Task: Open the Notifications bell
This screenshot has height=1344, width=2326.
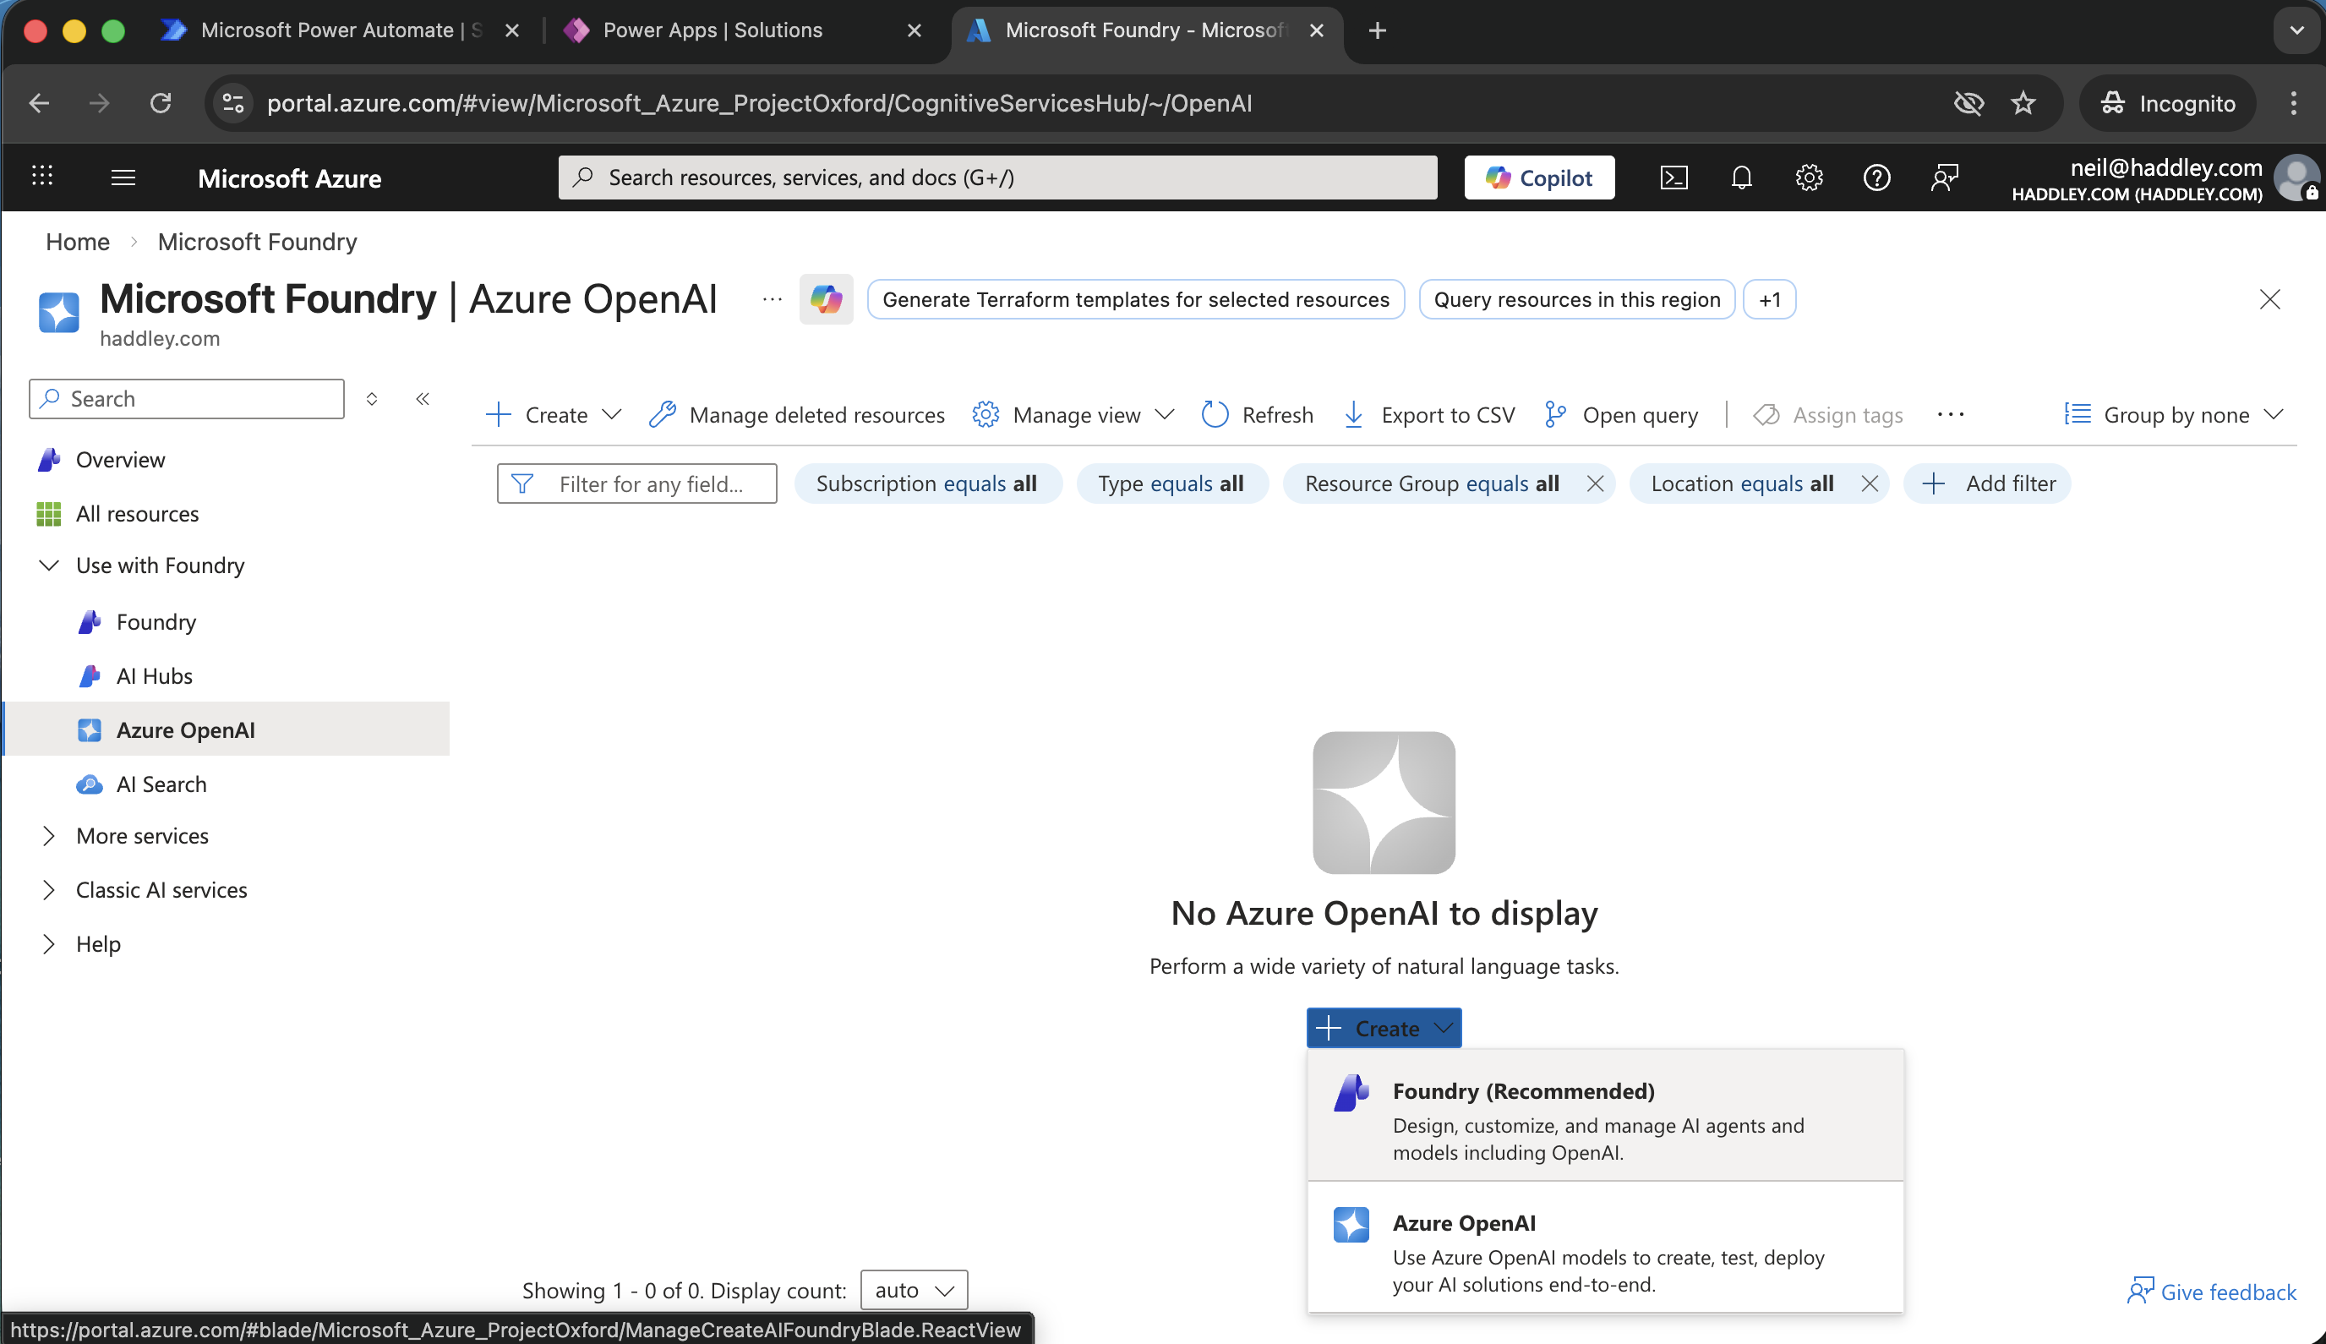Action: tap(1741, 178)
